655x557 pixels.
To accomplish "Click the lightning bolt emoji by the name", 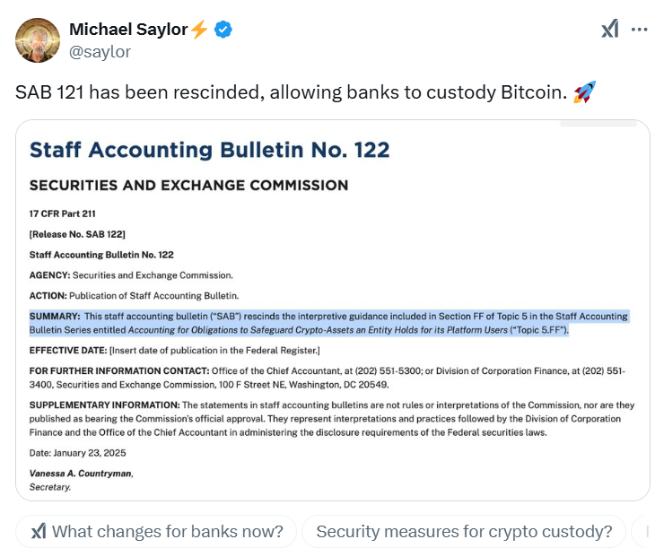I will pos(199,30).
